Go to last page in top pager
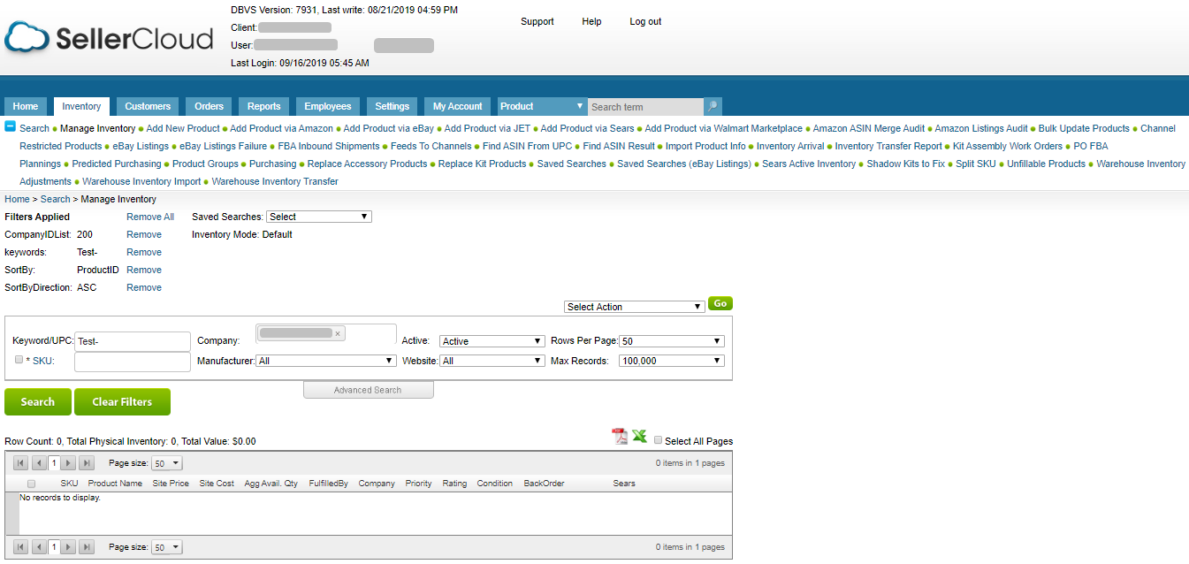Image resolution: width=1189 pixels, height=564 pixels. (87, 462)
